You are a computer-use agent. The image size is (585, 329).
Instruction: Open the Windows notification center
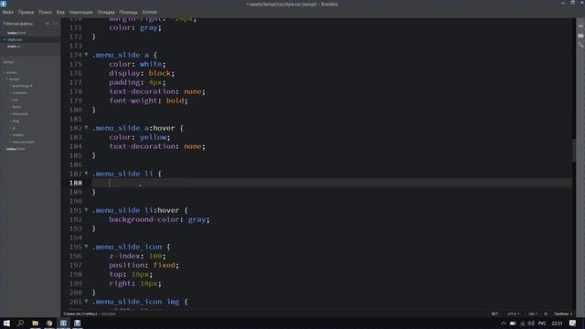(x=573, y=324)
